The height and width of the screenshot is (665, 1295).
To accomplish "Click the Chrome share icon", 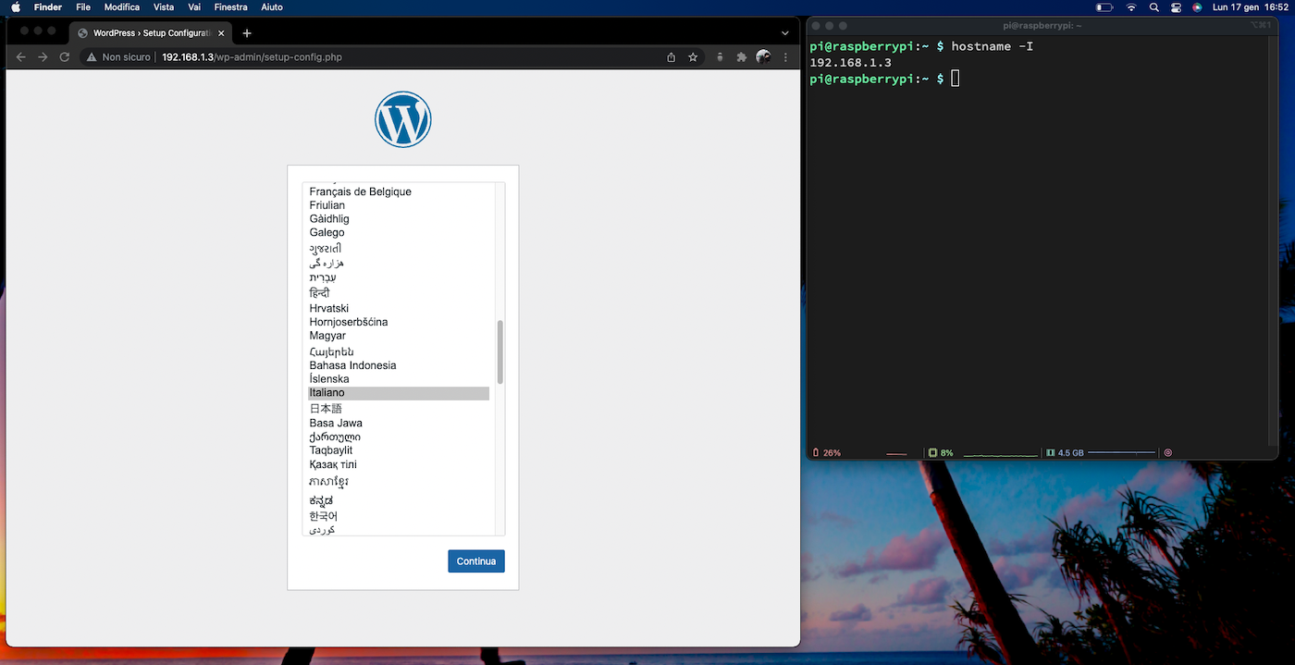I will click(671, 56).
